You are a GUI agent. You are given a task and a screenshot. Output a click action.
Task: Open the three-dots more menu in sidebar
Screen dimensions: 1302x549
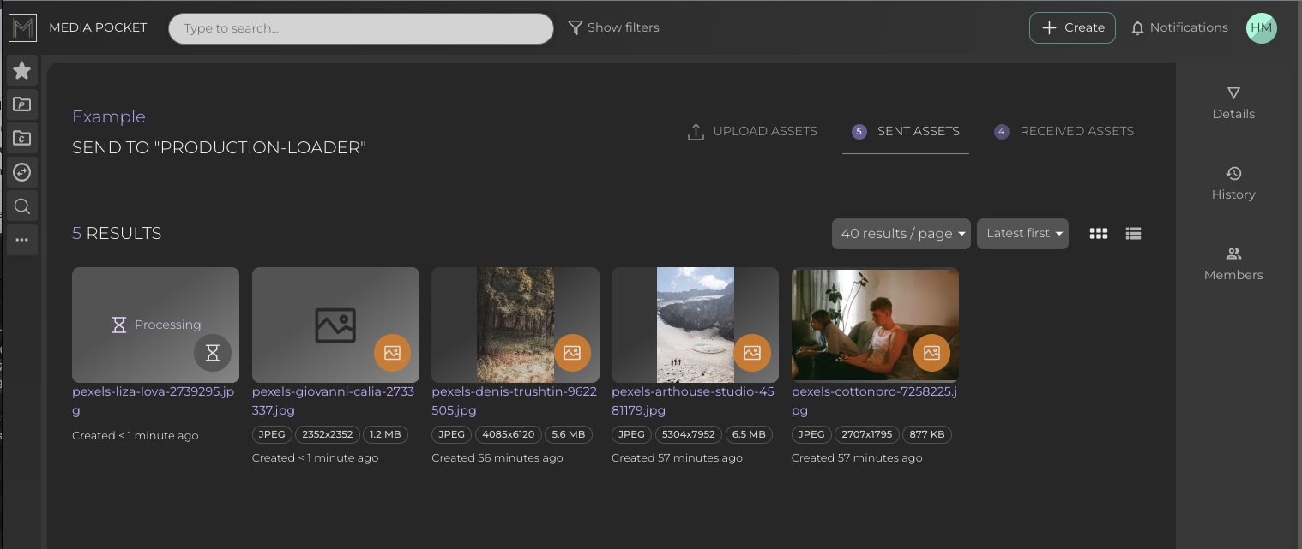pos(22,240)
